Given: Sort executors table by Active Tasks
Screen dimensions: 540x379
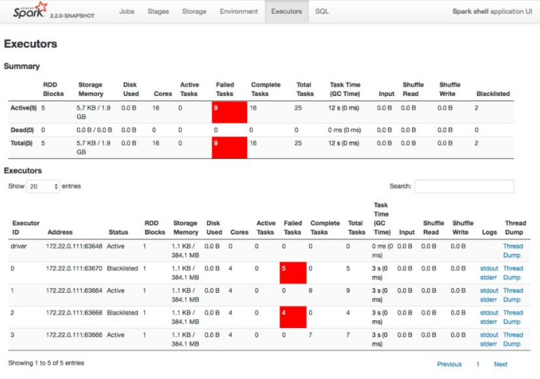Looking at the screenshot, I should tap(265, 227).
